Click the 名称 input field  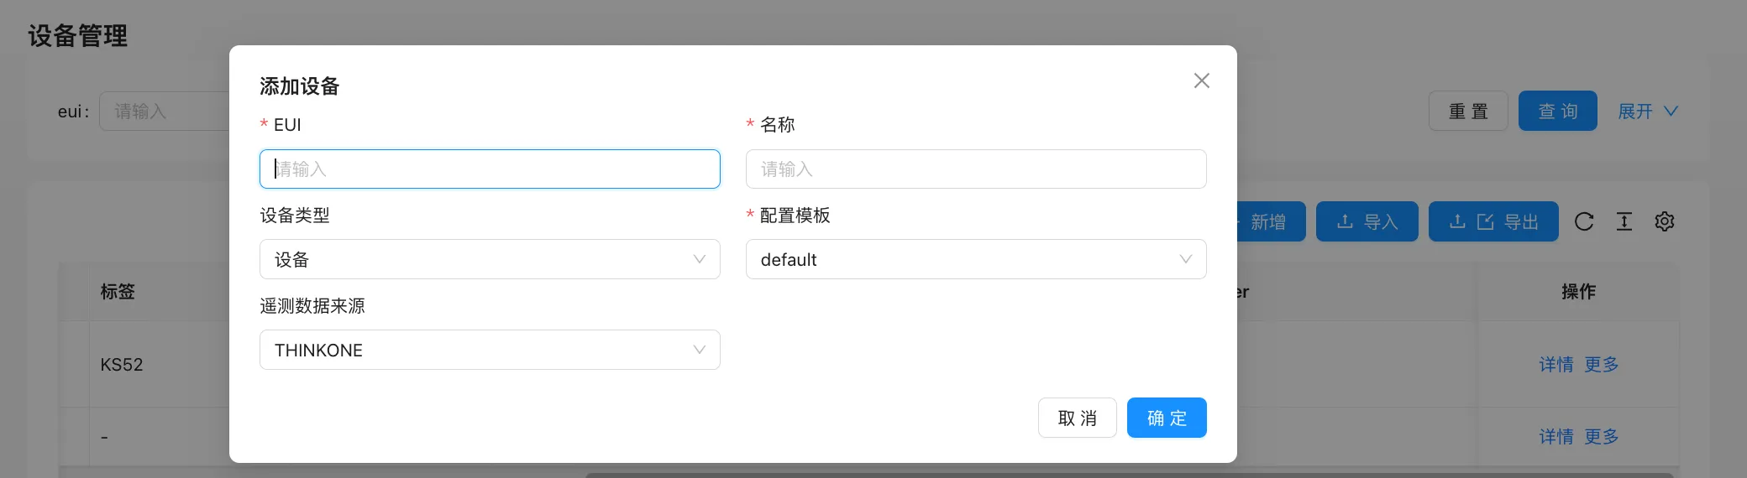(976, 169)
